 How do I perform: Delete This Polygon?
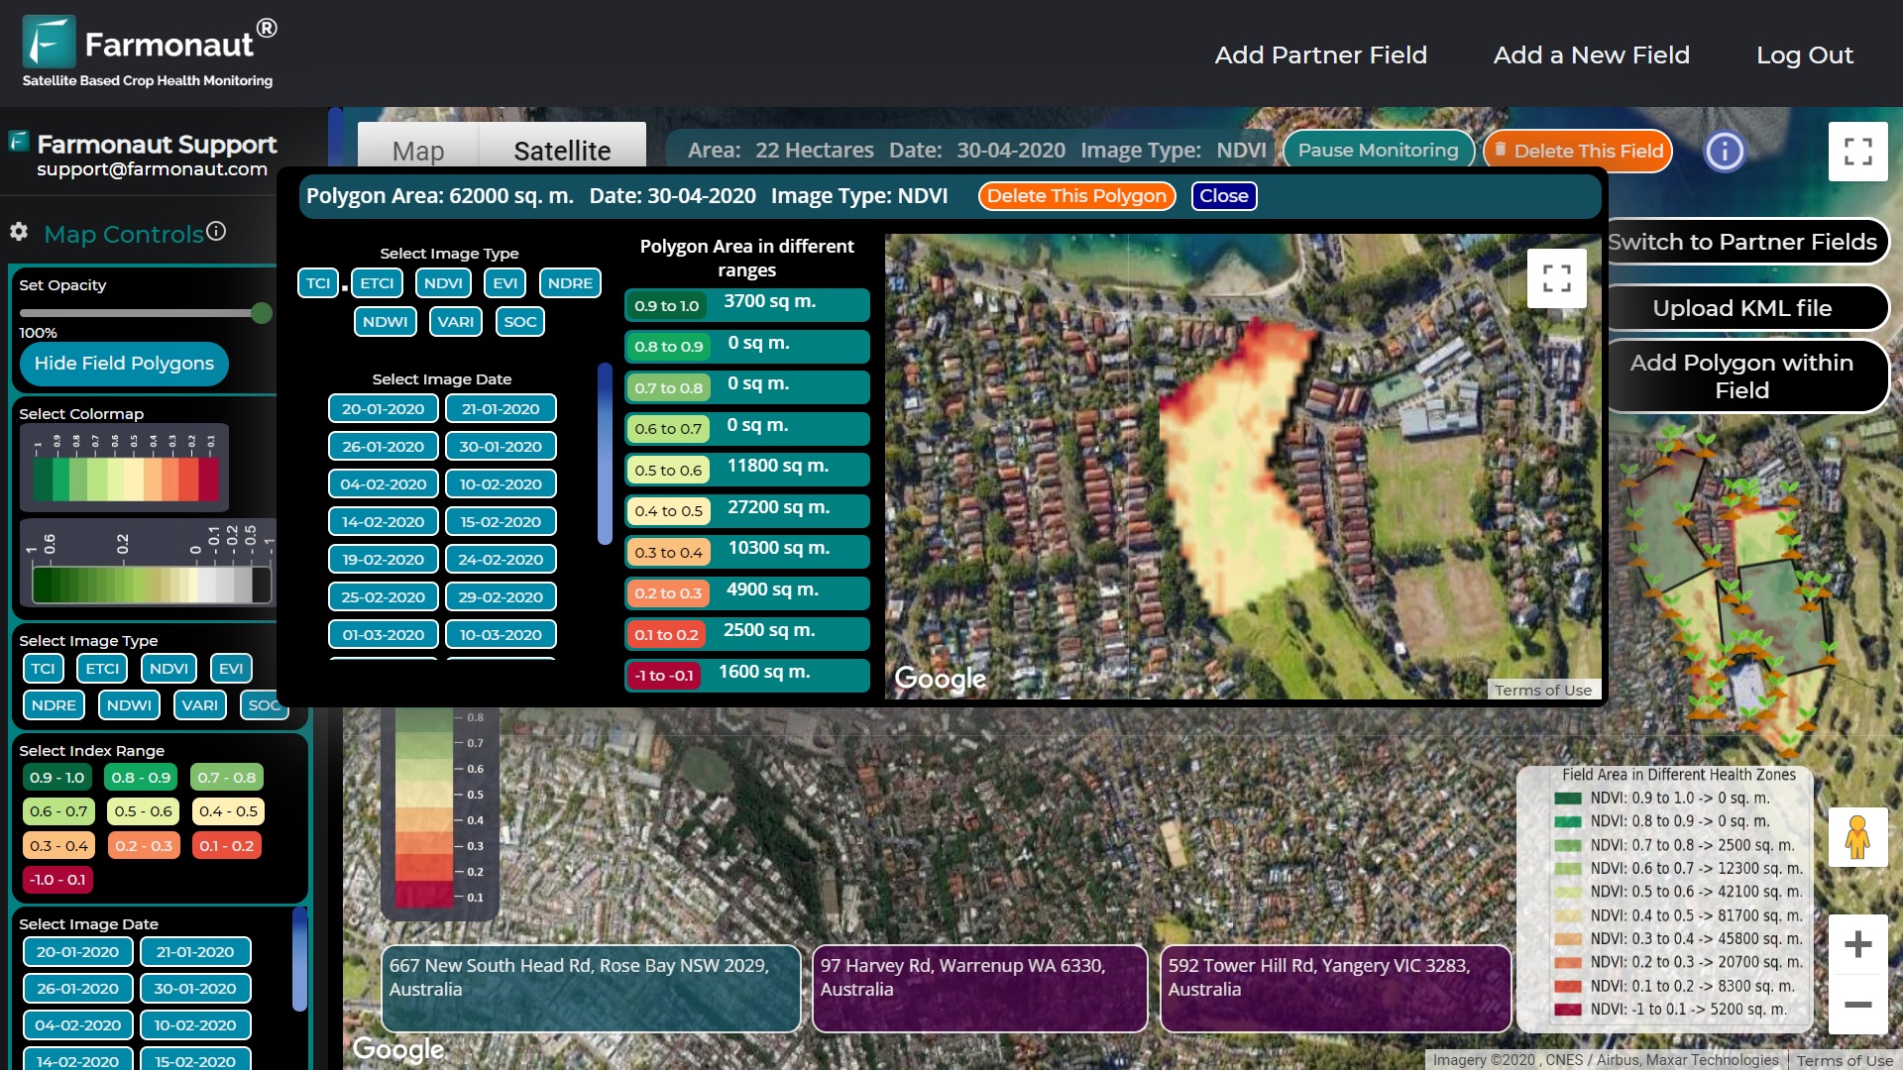(x=1076, y=196)
